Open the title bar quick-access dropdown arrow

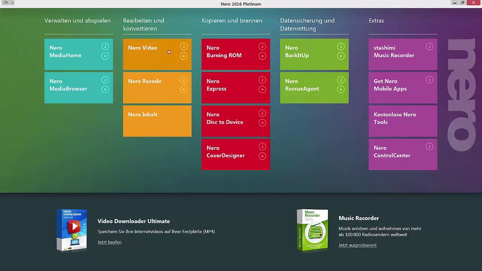coord(12,3)
